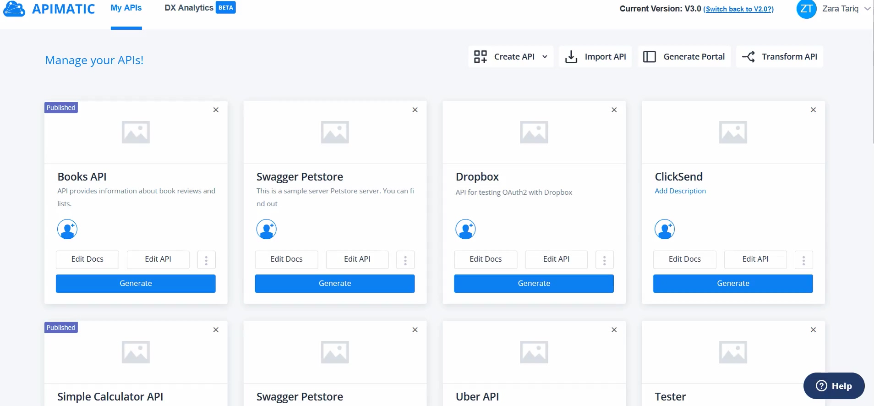This screenshot has width=874, height=406.
Task: Click the add-collaborator icon on ClickSend card
Action: click(x=665, y=229)
